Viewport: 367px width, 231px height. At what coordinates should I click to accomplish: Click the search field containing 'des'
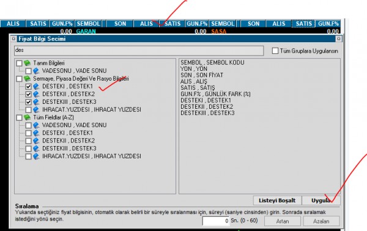(139, 51)
